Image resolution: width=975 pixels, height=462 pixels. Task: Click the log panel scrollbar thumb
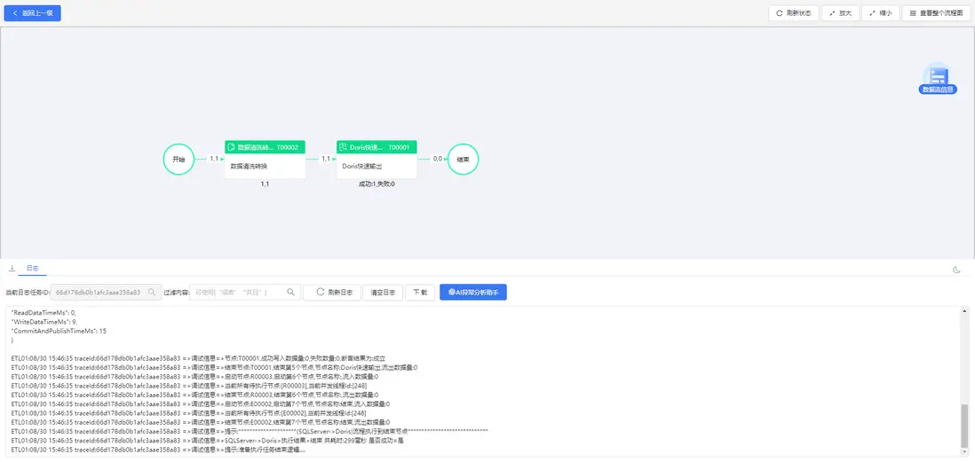965,426
